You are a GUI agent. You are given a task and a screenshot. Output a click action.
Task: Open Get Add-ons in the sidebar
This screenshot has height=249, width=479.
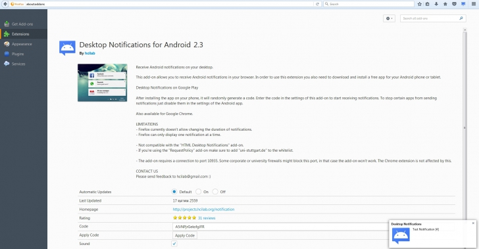click(24, 24)
